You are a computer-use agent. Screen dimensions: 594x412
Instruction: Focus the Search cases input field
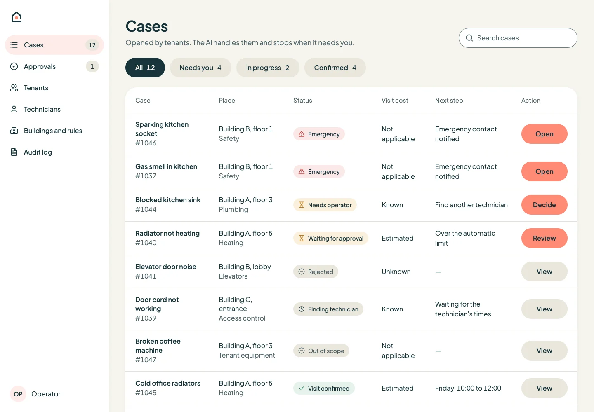518,38
